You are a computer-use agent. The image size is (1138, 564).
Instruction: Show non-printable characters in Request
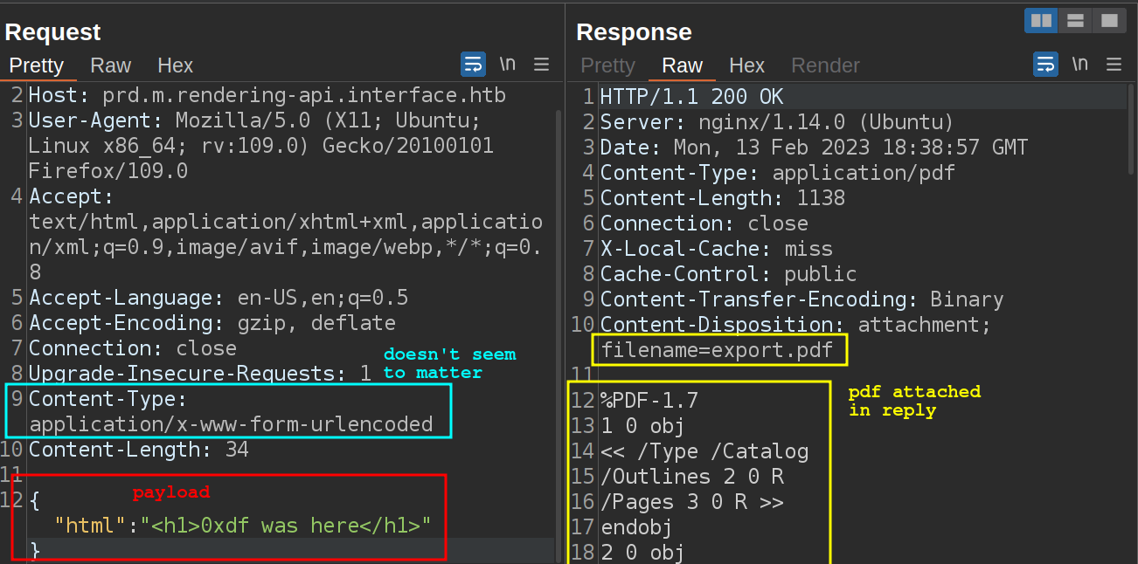[x=507, y=65]
